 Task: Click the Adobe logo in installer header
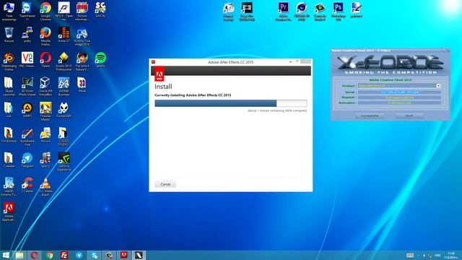coord(160,74)
